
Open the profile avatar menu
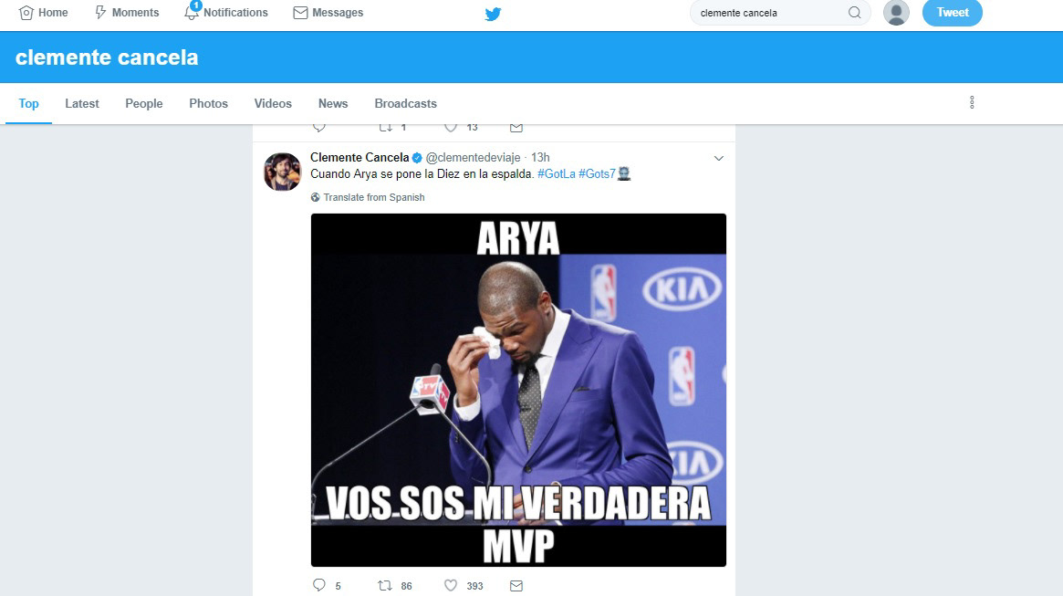(896, 12)
